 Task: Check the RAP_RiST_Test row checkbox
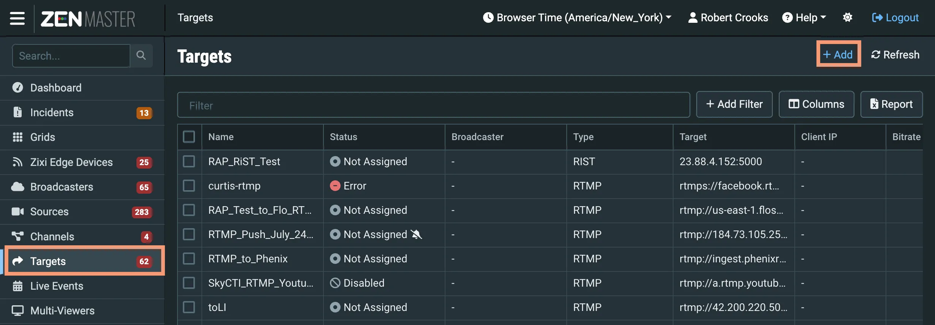tap(189, 161)
